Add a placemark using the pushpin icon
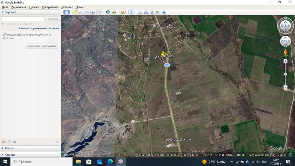Image resolution: width=295 pixels, height=166 pixels. click(x=75, y=12)
